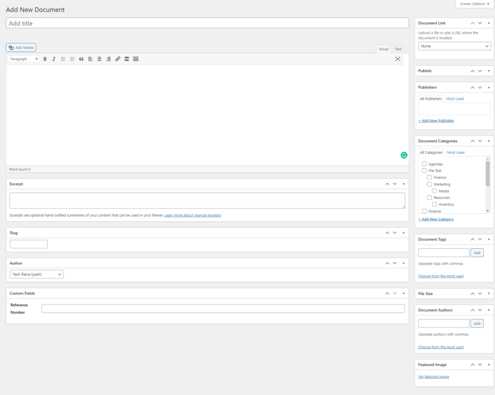Click the toolbar toggle icon
This screenshot has width=495, height=395.
tap(136, 59)
